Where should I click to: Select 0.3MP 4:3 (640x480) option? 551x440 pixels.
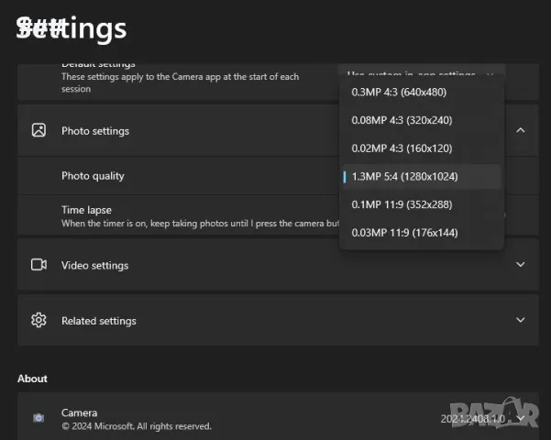(422, 93)
